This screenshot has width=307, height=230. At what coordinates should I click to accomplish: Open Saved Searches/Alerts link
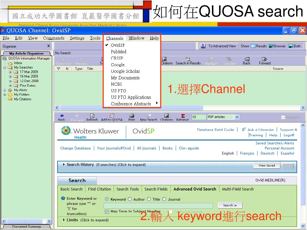(x=275, y=143)
